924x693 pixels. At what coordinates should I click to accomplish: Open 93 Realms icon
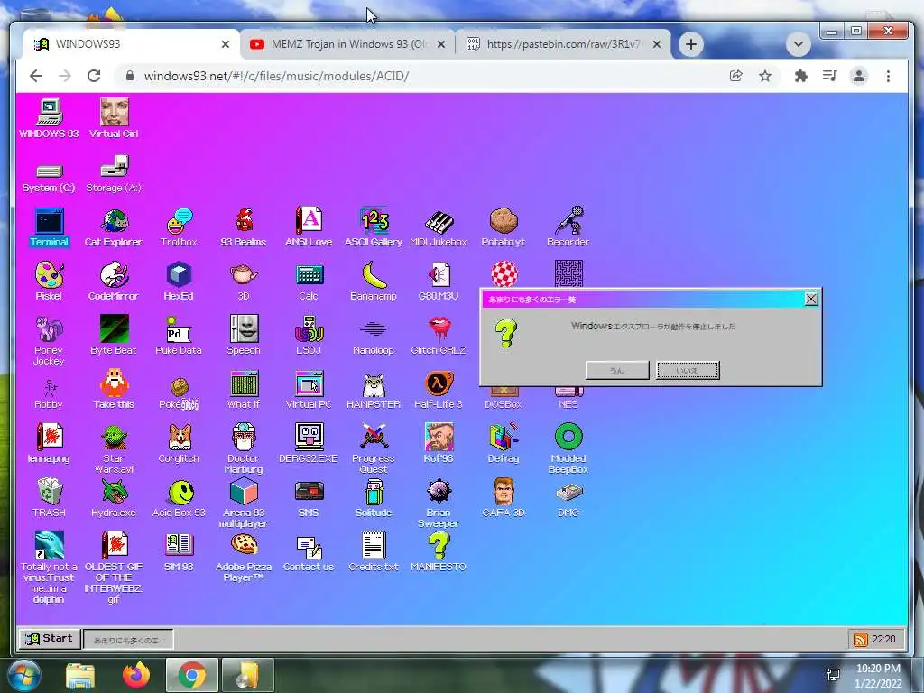click(244, 226)
